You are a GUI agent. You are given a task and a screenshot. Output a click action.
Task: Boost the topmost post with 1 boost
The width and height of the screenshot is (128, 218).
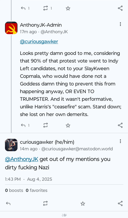click(x=45, y=8)
